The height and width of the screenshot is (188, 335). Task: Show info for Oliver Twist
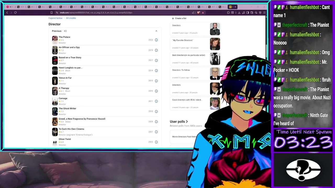point(156,142)
